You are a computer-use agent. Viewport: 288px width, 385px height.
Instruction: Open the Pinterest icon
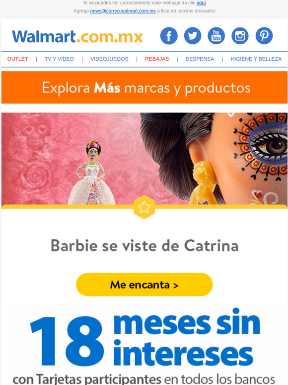264,36
